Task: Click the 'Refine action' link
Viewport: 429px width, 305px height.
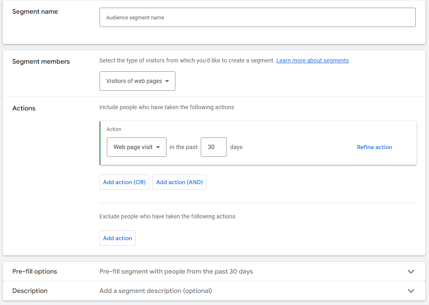Action: coord(374,147)
